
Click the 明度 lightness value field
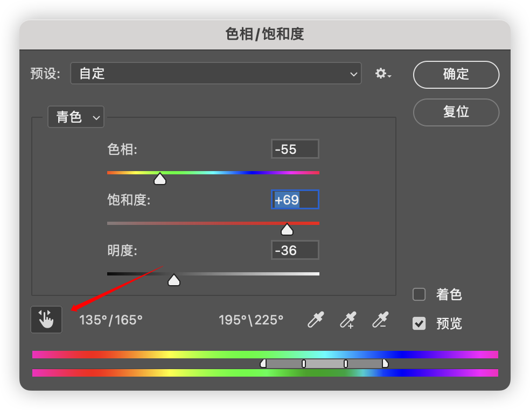[295, 250]
